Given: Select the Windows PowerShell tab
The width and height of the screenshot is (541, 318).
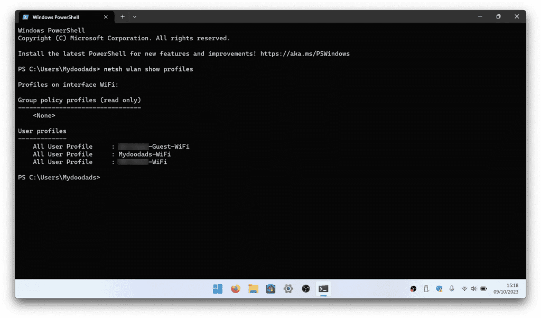Looking at the screenshot, I should (65, 17).
